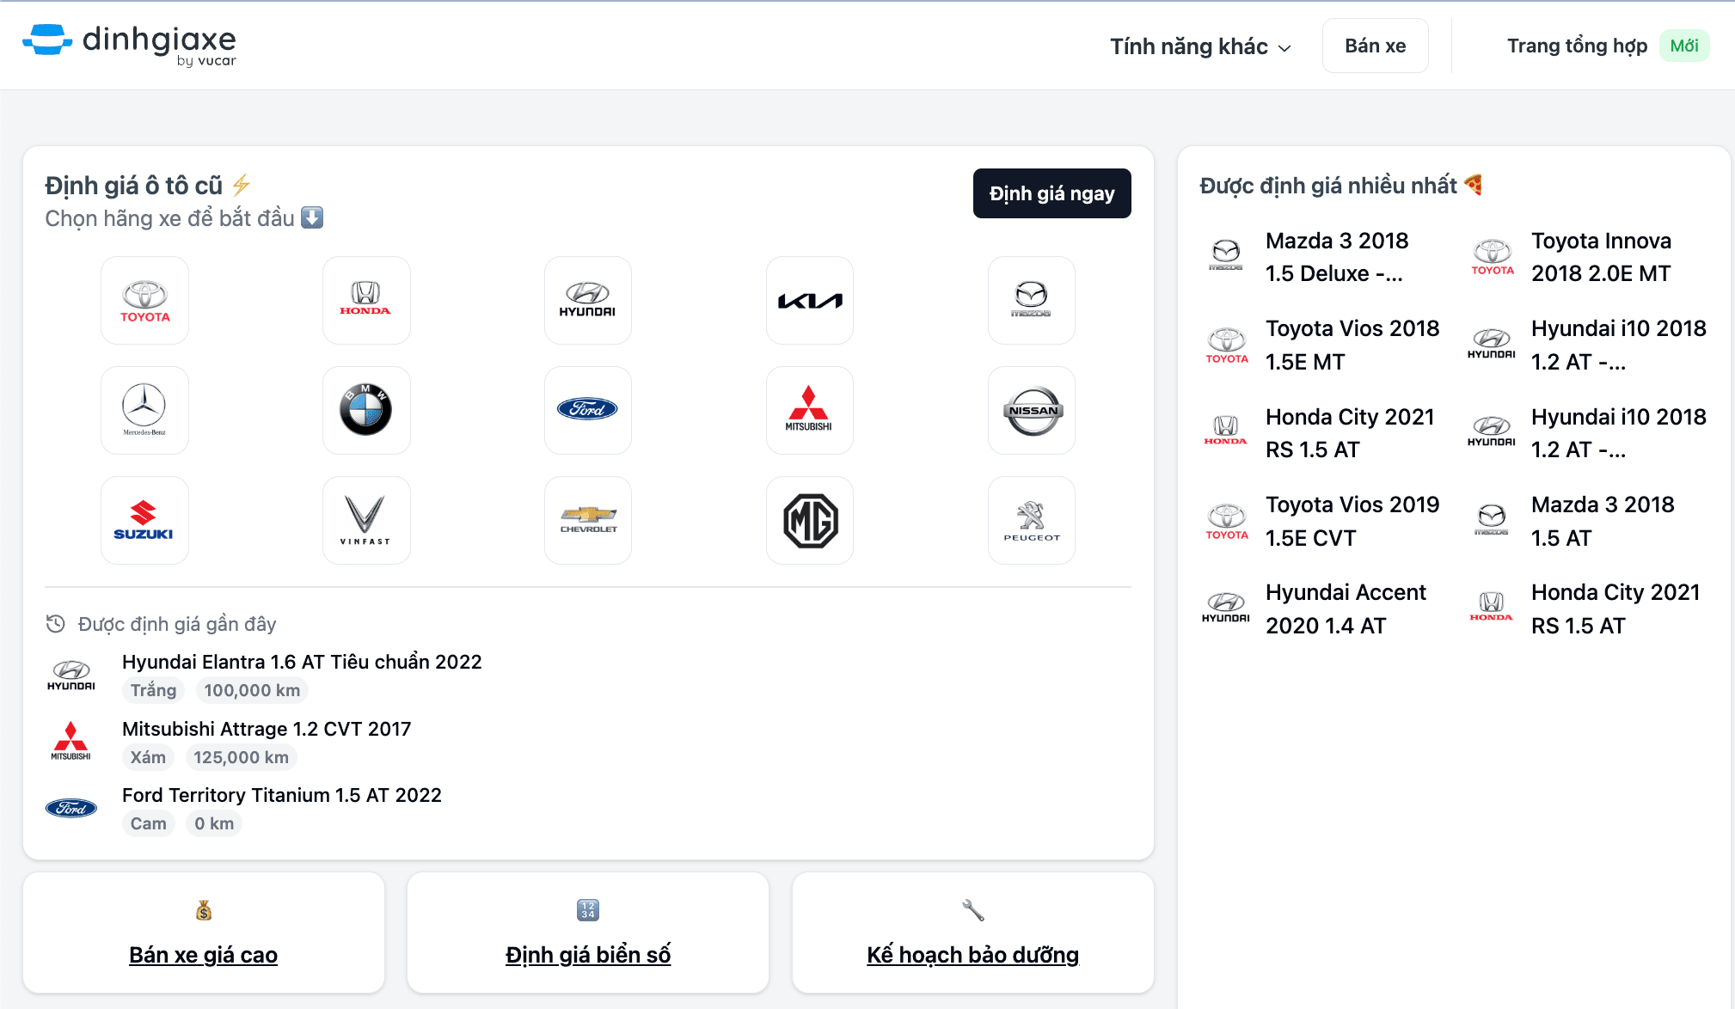Click the Cam color tag on Territory
The height and width of the screenshot is (1009, 1735).
pyautogui.click(x=149, y=823)
